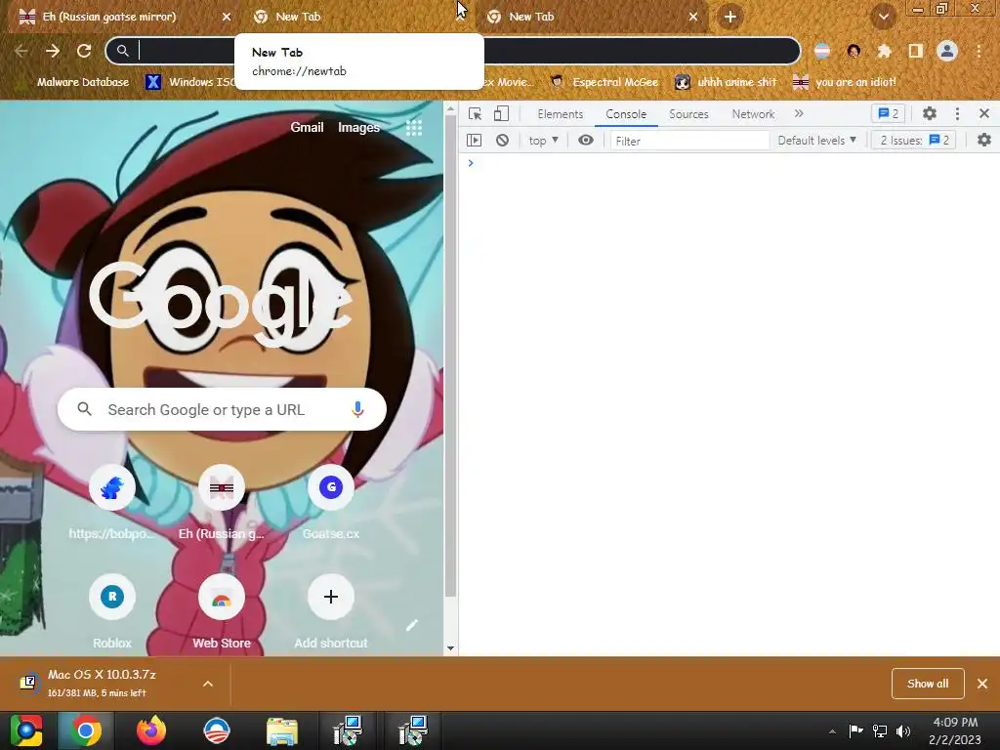Toggle the console sidebar
The image size is (1000, 750).
(x=474, y=141)
